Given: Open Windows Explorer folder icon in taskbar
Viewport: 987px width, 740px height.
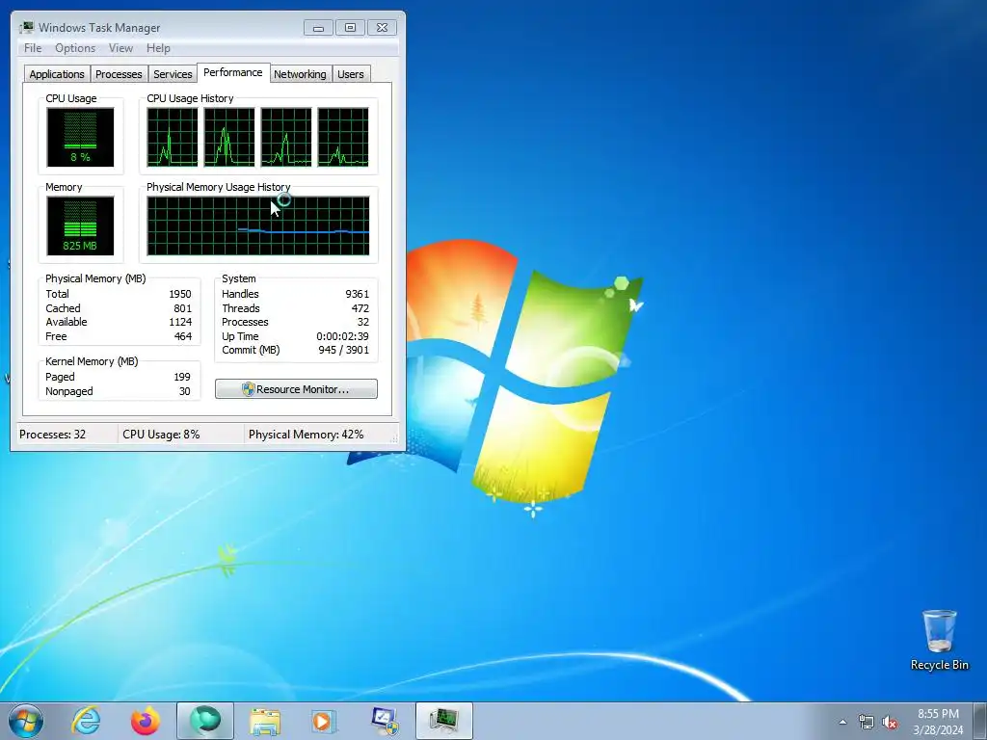Looking at the screenshot, I should [x=265, y=721].
